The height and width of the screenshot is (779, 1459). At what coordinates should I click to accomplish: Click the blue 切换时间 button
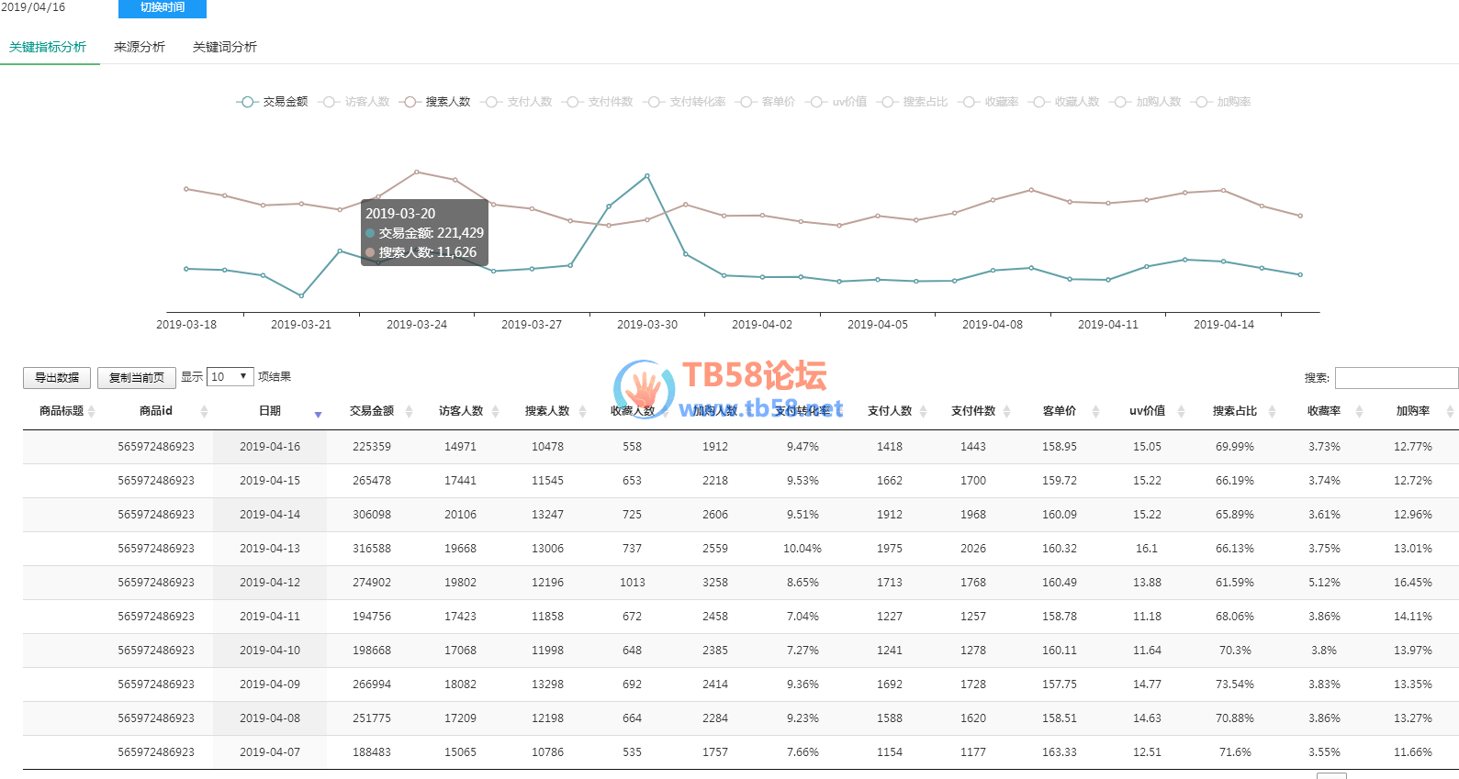[x=163, y=8]
